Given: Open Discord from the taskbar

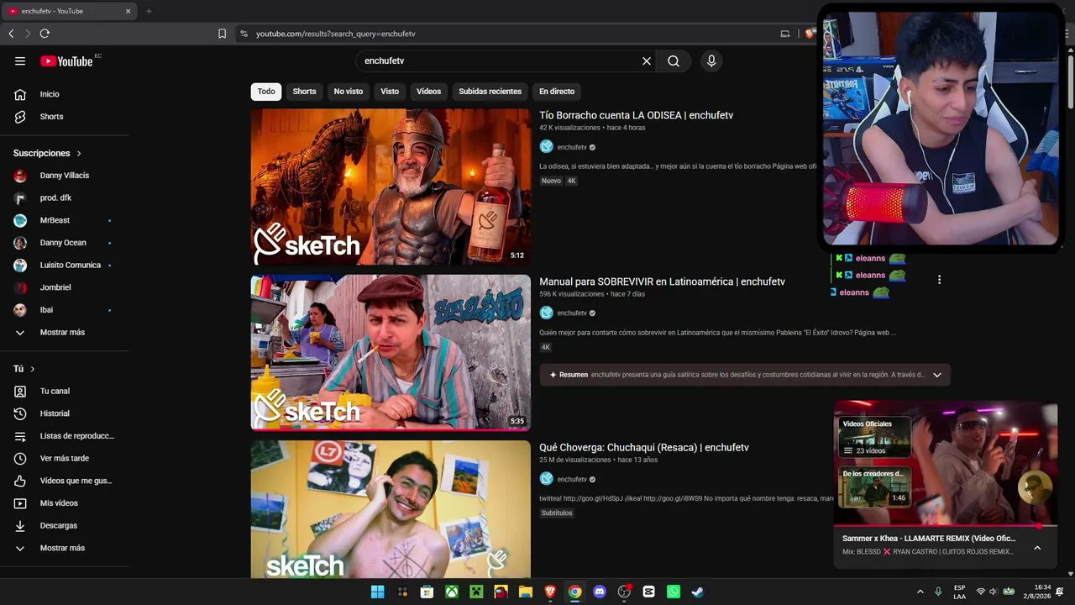Looking at the screenshot, I should (x=600, y=592).
